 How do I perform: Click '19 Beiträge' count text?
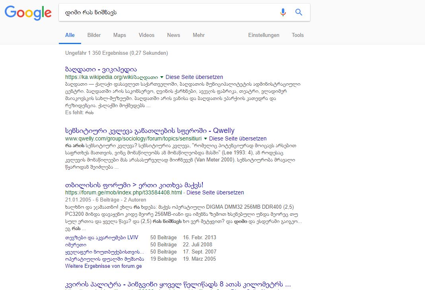click(x=163, y=259)
